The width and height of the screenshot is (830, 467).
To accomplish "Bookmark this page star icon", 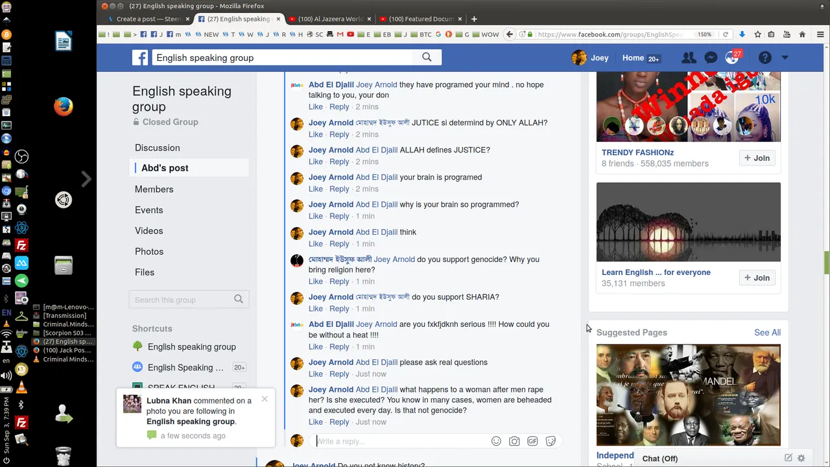I will point(757,34).
